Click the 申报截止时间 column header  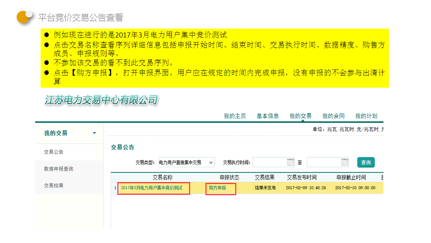click(x=351, y=177)
